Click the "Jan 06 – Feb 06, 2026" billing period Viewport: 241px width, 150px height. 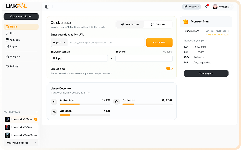pyautogui.click(x=217, y=31)
